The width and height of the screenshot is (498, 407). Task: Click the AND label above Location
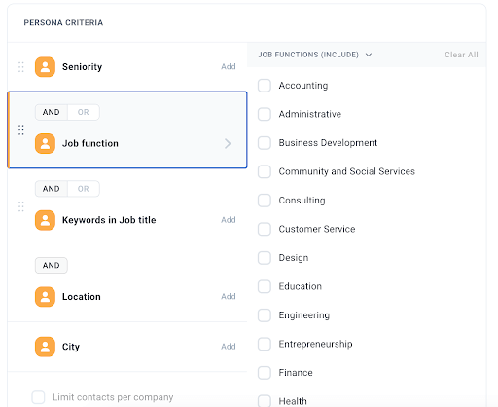point(52,266)
